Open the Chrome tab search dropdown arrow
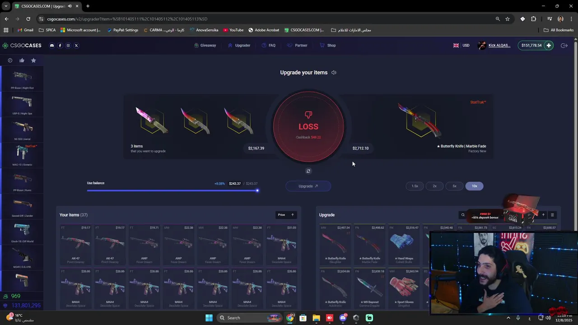The width and height of the screenshot is (578, 325). click(x=6, y=6)
